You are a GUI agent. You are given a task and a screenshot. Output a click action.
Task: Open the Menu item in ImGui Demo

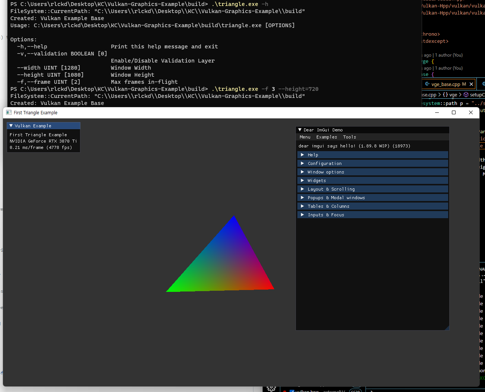click(x=305, y=137)
